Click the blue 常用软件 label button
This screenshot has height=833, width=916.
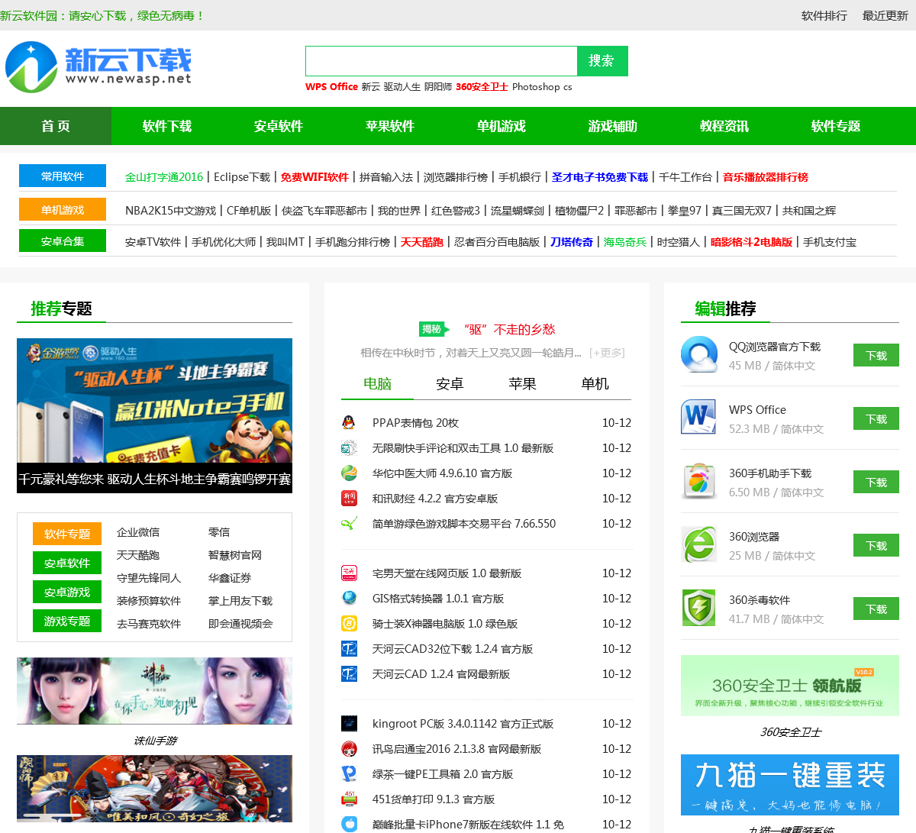[x=63, y=176]
